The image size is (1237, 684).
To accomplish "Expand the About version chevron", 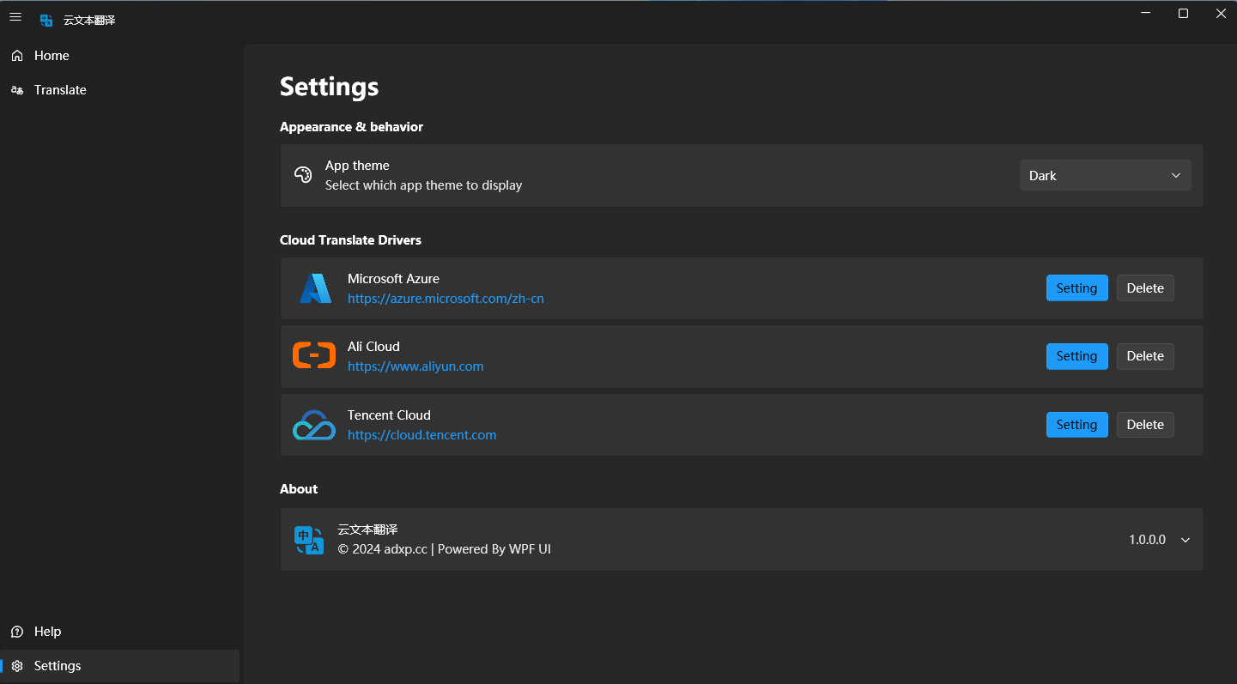I will [1185, 540].
